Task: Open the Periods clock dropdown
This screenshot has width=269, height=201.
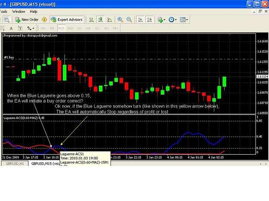Action: tap(173, 20)
